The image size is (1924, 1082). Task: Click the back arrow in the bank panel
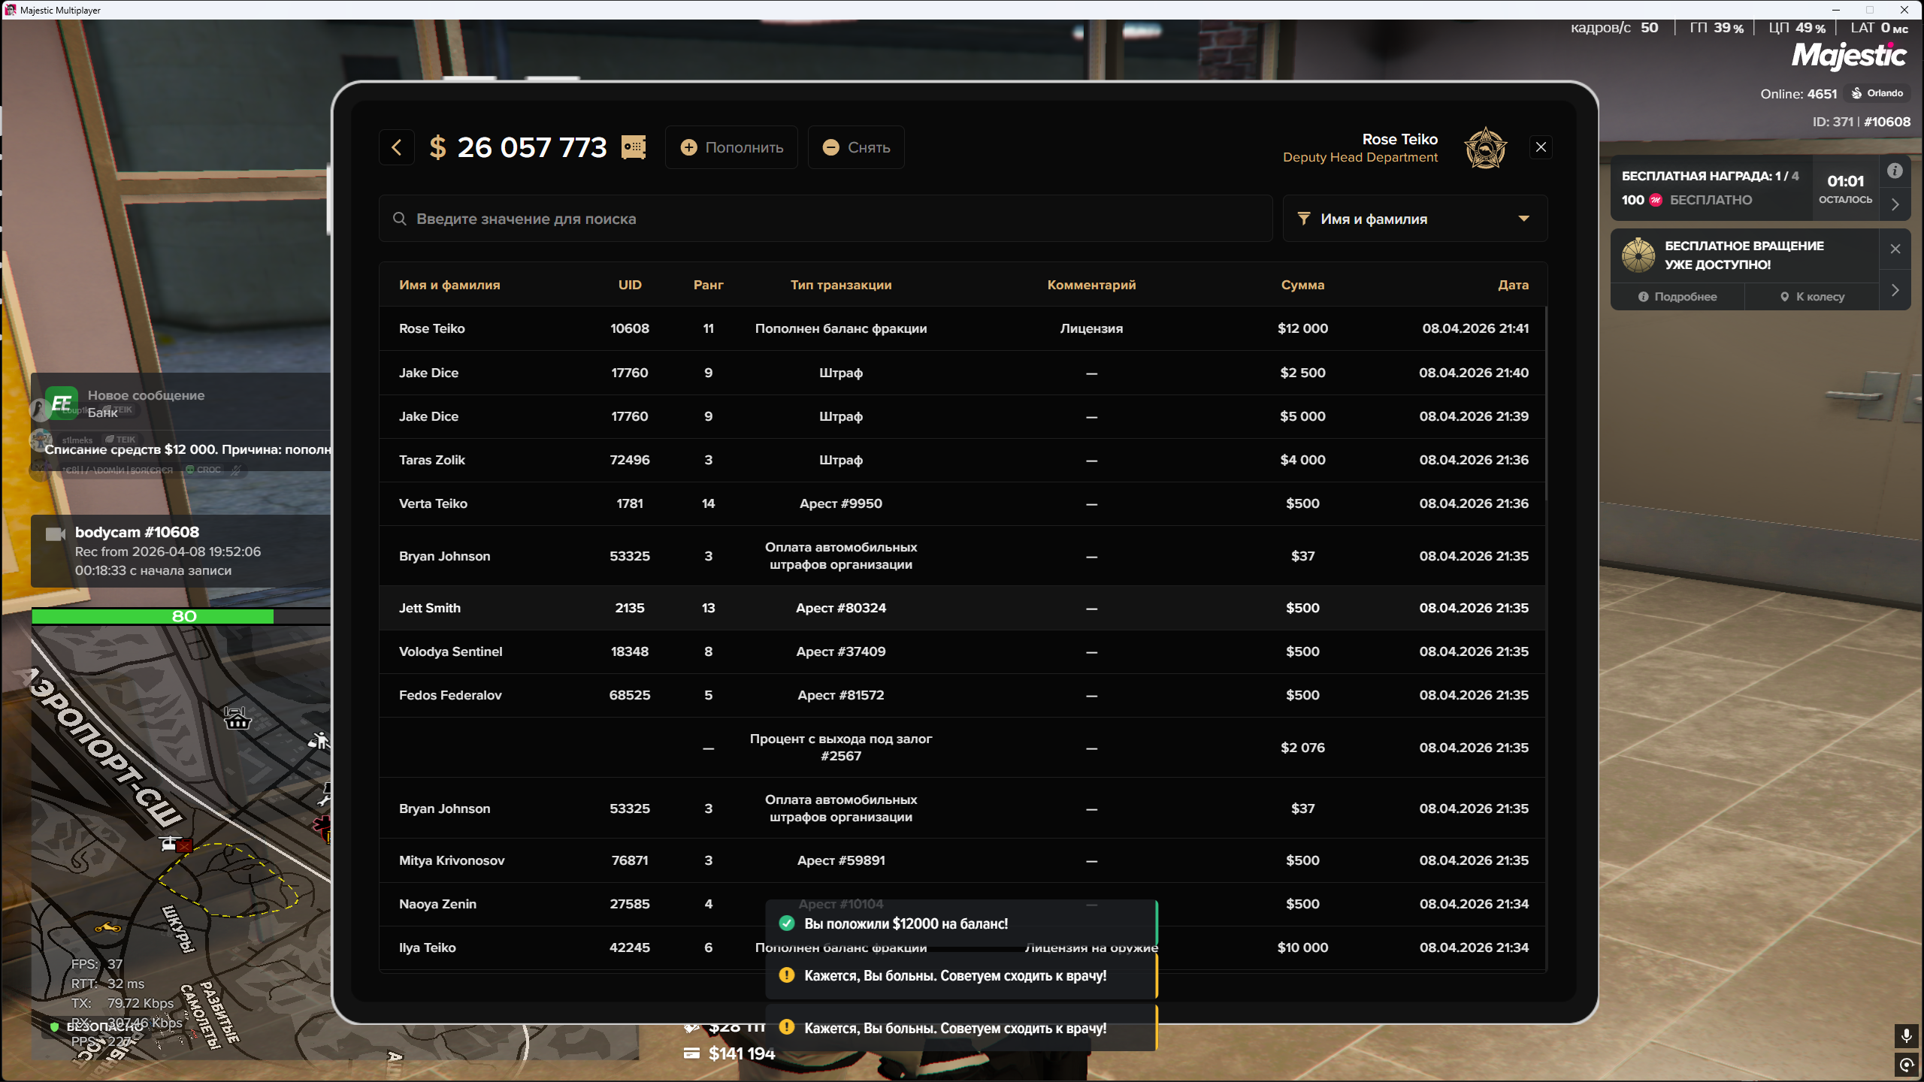pos(397,147)
